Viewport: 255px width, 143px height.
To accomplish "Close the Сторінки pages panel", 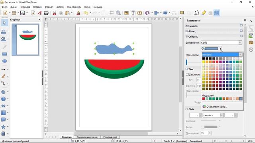I will point(39,19).
